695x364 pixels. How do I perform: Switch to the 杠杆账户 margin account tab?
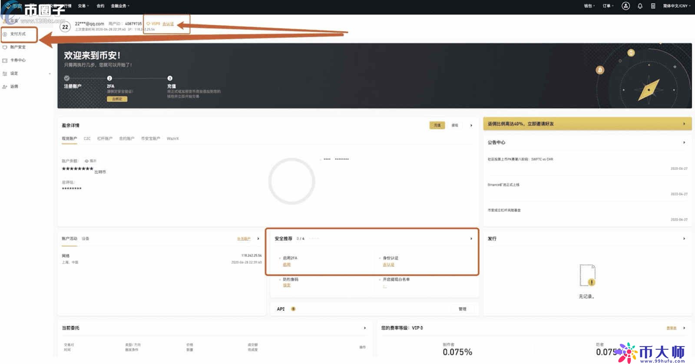click(105, 139)
